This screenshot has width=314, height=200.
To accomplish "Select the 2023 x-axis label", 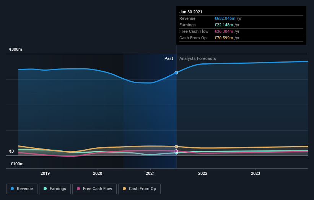I will pyautogui.click(x=255, y=173).
